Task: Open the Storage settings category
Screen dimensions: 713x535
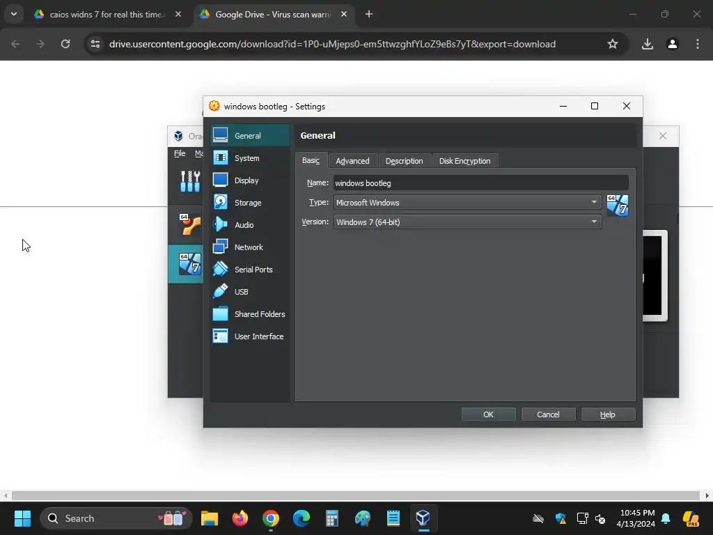Action: point(250,203)
